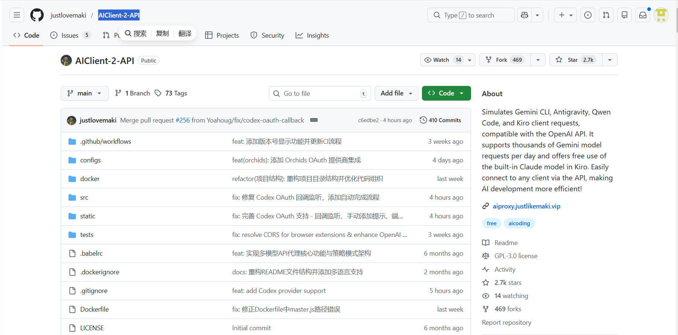Fork the repository
This screenshot has width=678, height=335.
(x=505, y=60)
